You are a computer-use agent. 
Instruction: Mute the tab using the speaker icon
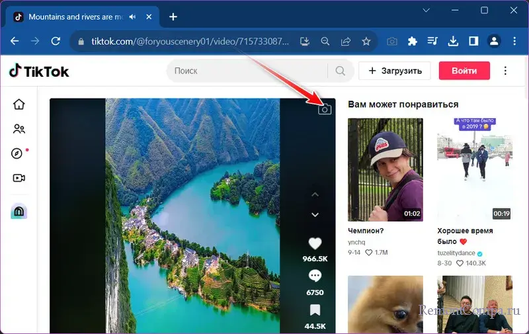[x=134, y=17]
